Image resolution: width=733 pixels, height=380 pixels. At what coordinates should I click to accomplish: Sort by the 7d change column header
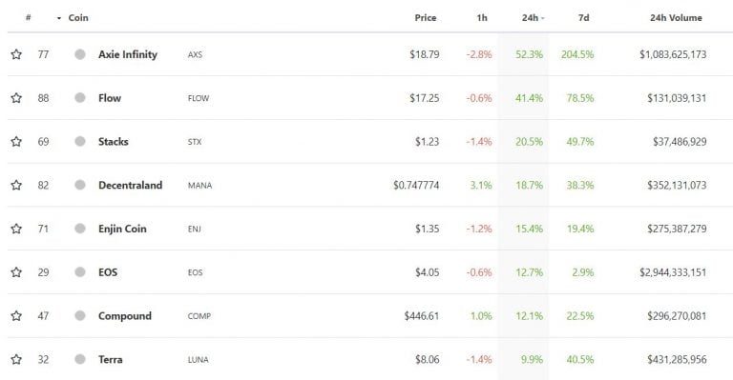pos(583,18)
